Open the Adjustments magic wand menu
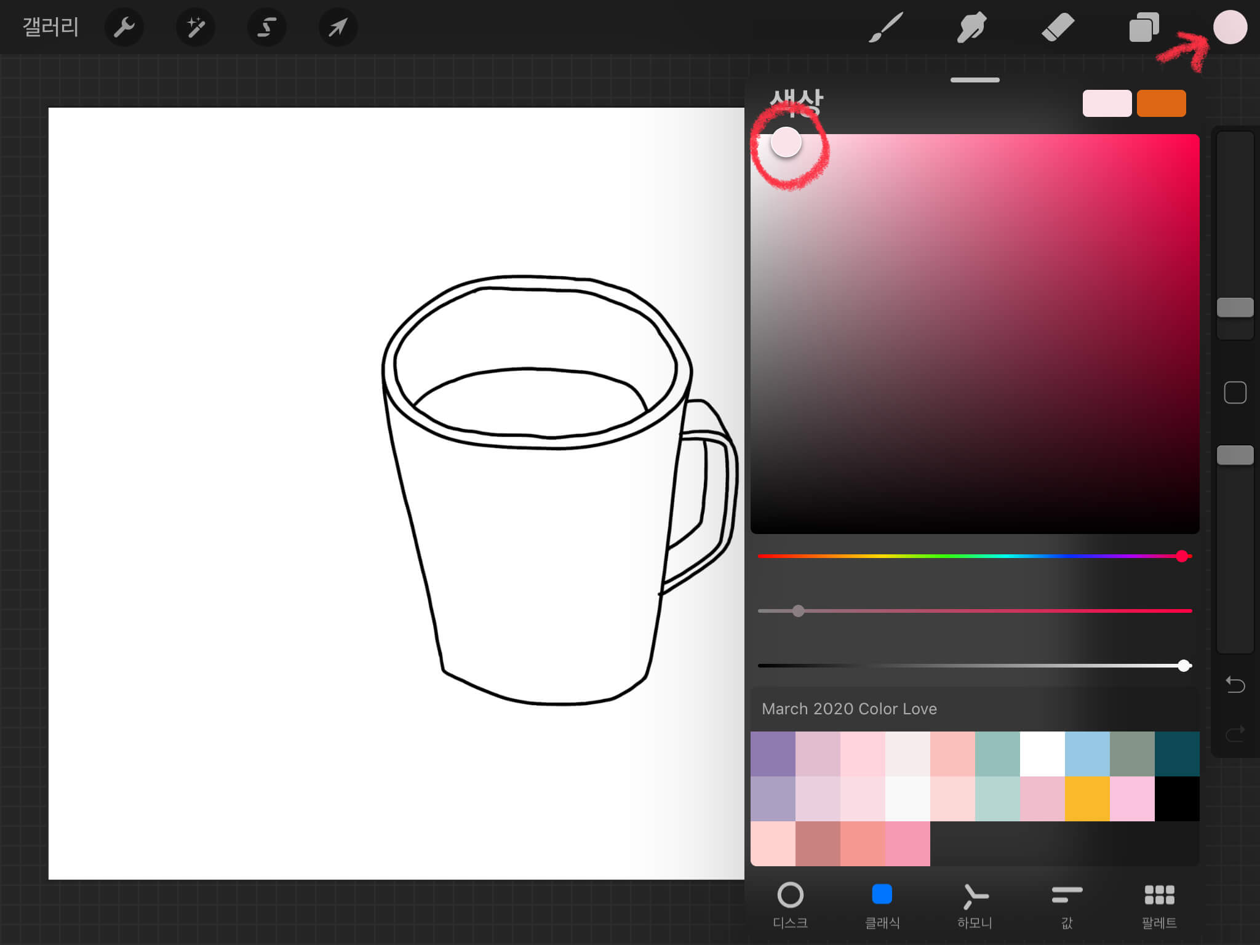Image resolution: width=1260 pixels, height=945 pixels. 196,27
